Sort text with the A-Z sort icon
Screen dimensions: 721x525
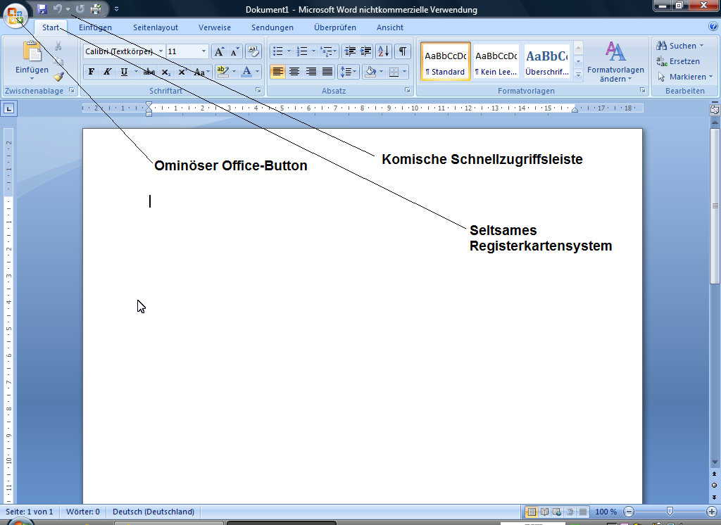(x=384, y=51)
